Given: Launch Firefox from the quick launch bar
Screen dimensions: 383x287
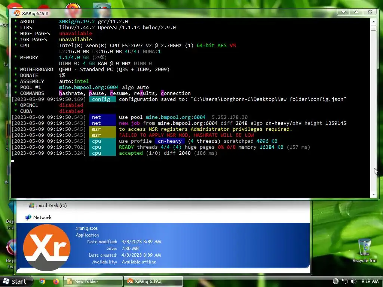Looking at the screenshot, I should point(56,281).
